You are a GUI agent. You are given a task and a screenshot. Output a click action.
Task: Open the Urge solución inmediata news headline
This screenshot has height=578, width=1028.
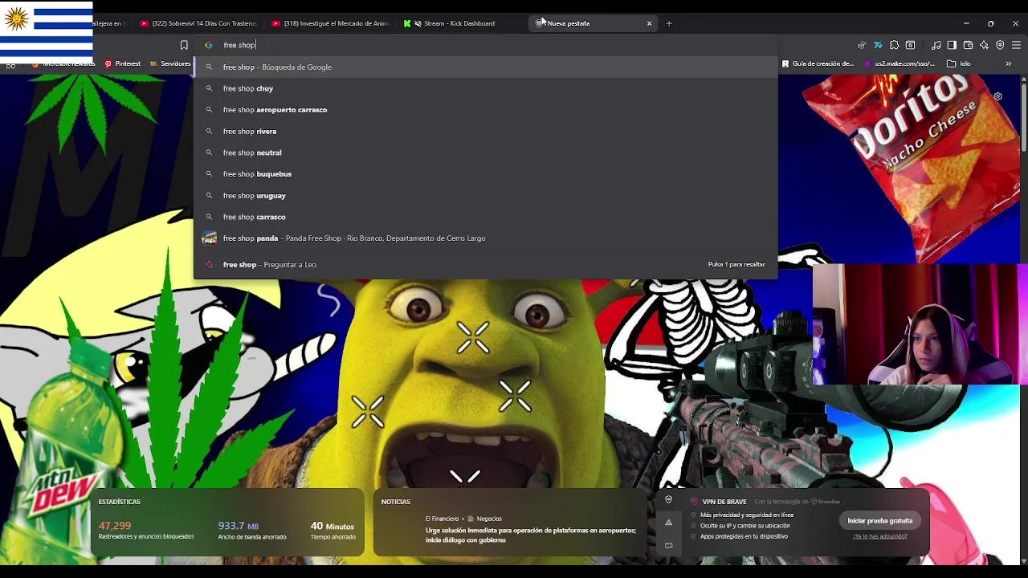[530, 535]
